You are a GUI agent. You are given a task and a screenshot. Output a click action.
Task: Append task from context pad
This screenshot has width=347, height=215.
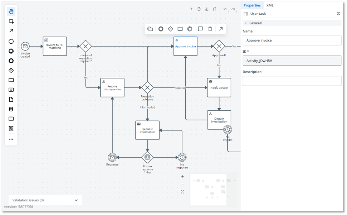tap(180, 29)
